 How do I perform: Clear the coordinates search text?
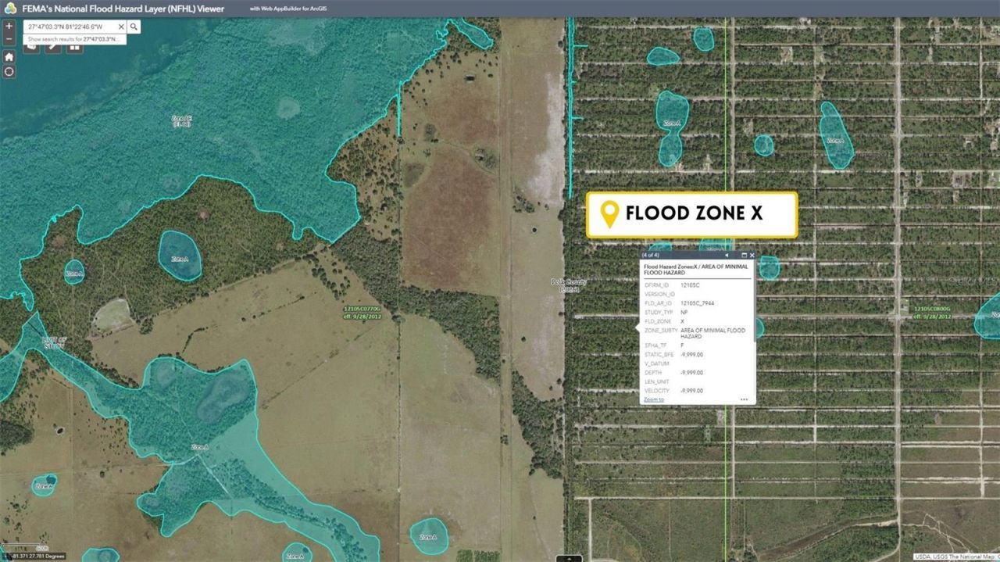[x=120, y=27]
